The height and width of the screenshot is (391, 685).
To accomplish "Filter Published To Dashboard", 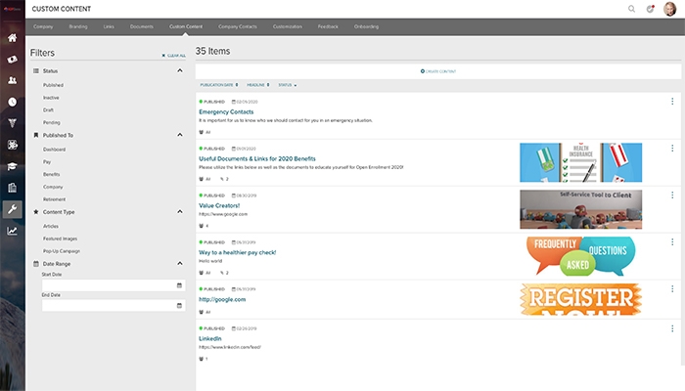I will 54,150.
